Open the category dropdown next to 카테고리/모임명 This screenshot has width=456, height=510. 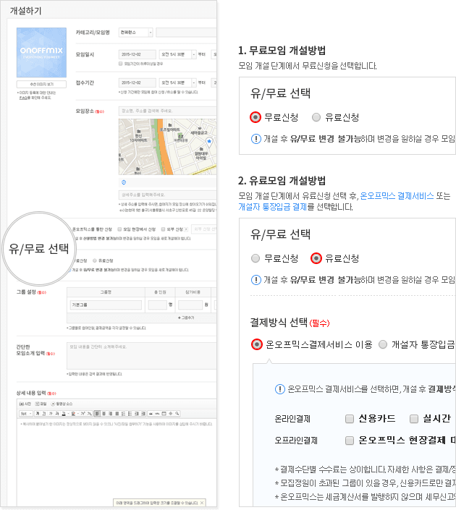135,33
